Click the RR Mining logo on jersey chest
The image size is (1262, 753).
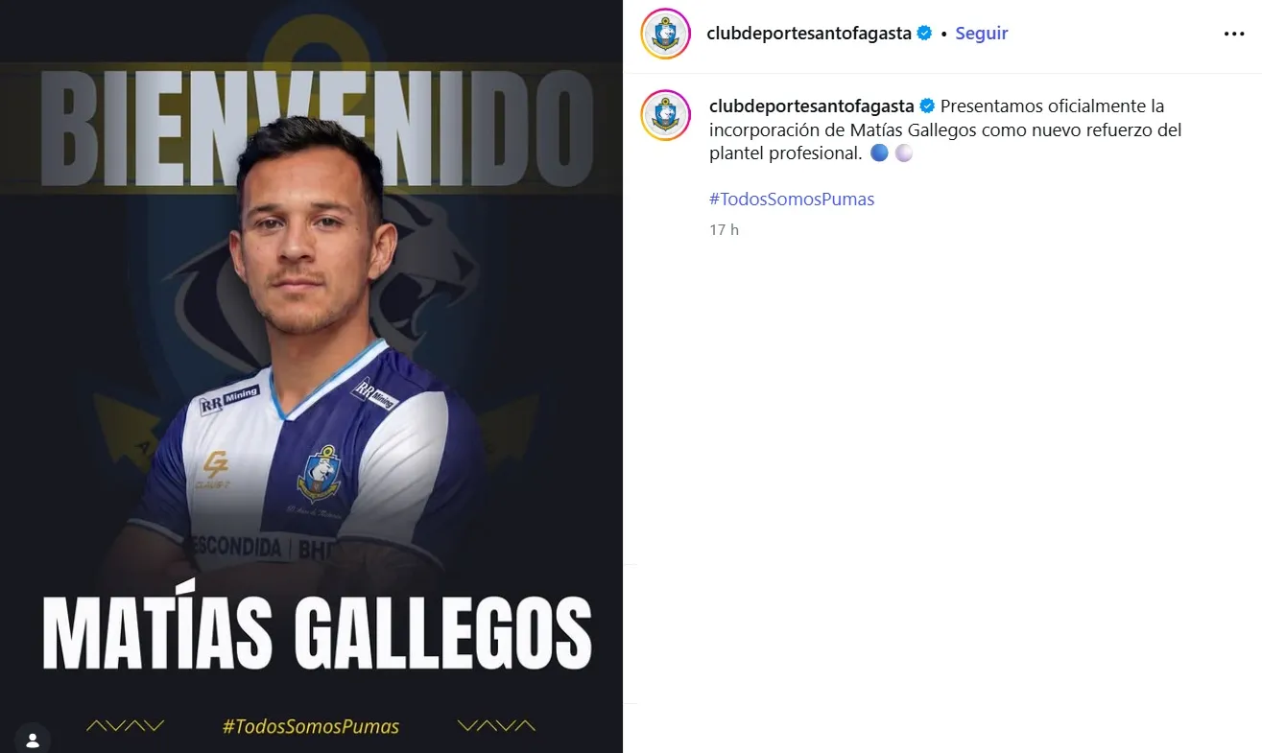[228, 400]
